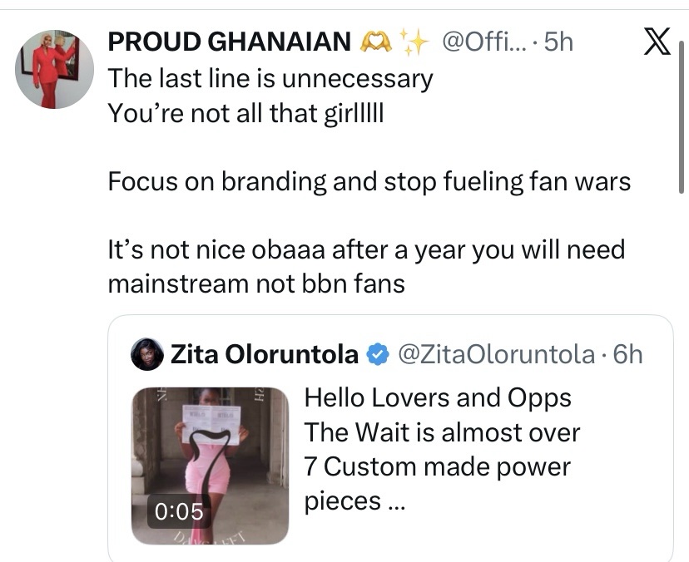Click the quoted tweet's 6h timestamp

[x=627, y=355]
